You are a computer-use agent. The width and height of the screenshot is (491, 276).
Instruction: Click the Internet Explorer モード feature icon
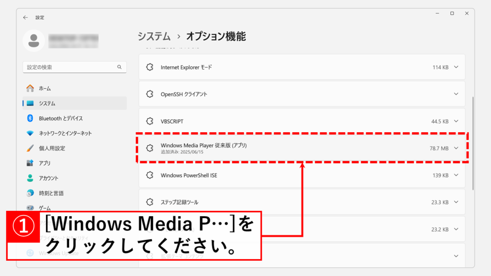click(x=150, y=67)
